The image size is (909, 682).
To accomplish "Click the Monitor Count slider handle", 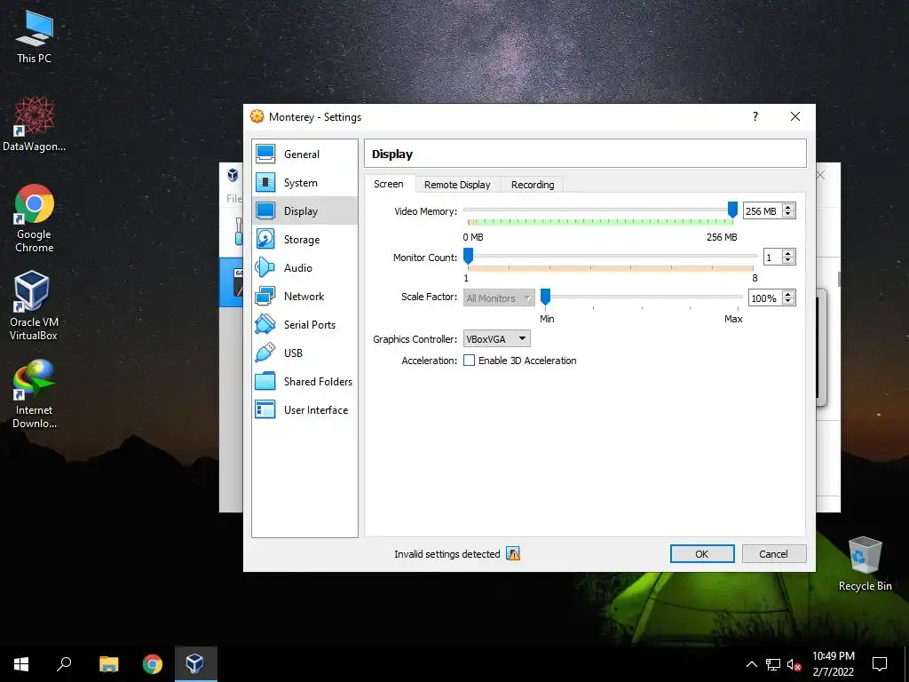I will click(x=468, y=256).
